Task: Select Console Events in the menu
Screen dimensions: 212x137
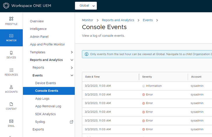Action: point(49,91)
